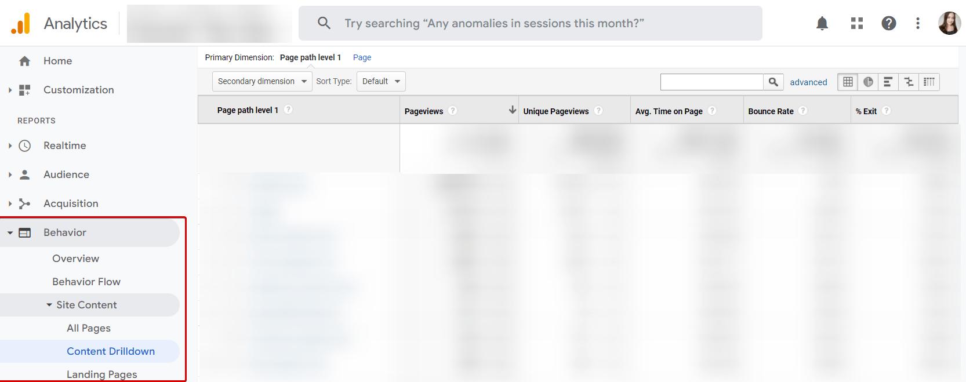Image resolution: width=966 pixels, height=382 pixels.
Task: Open the Google apps grid
Action: point(856,23)
